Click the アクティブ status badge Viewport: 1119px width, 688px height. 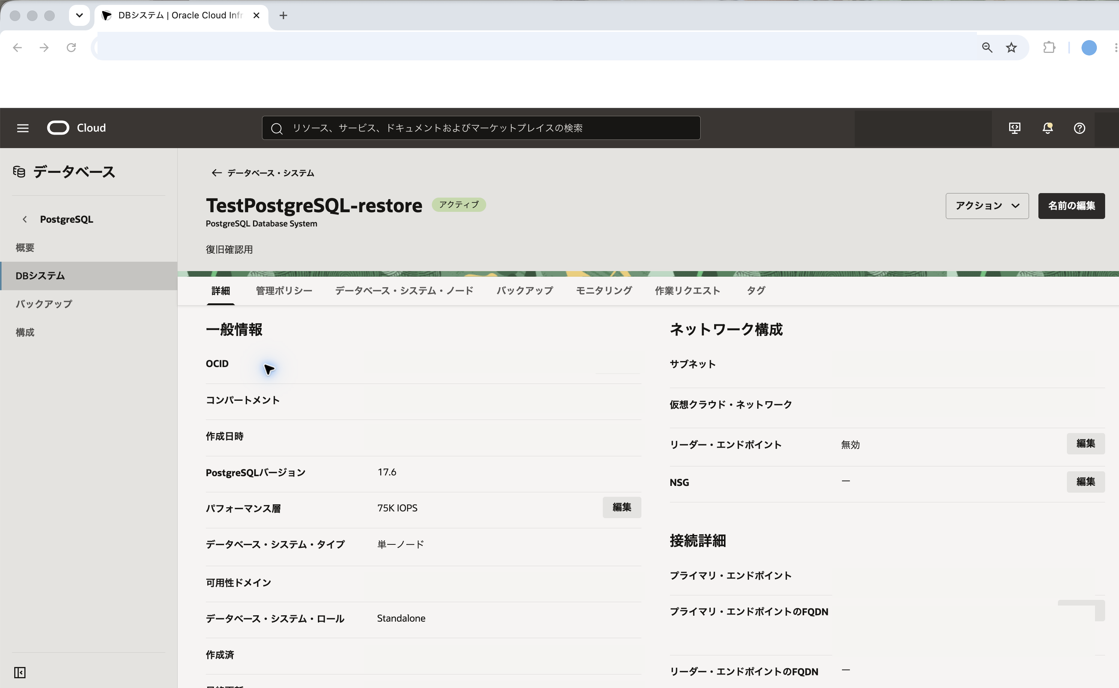[x=458, y=204]
